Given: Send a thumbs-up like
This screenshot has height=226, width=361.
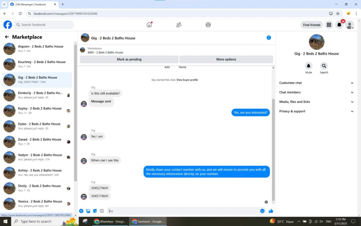Looking at the screenshot, I should (x=271, y=211).
